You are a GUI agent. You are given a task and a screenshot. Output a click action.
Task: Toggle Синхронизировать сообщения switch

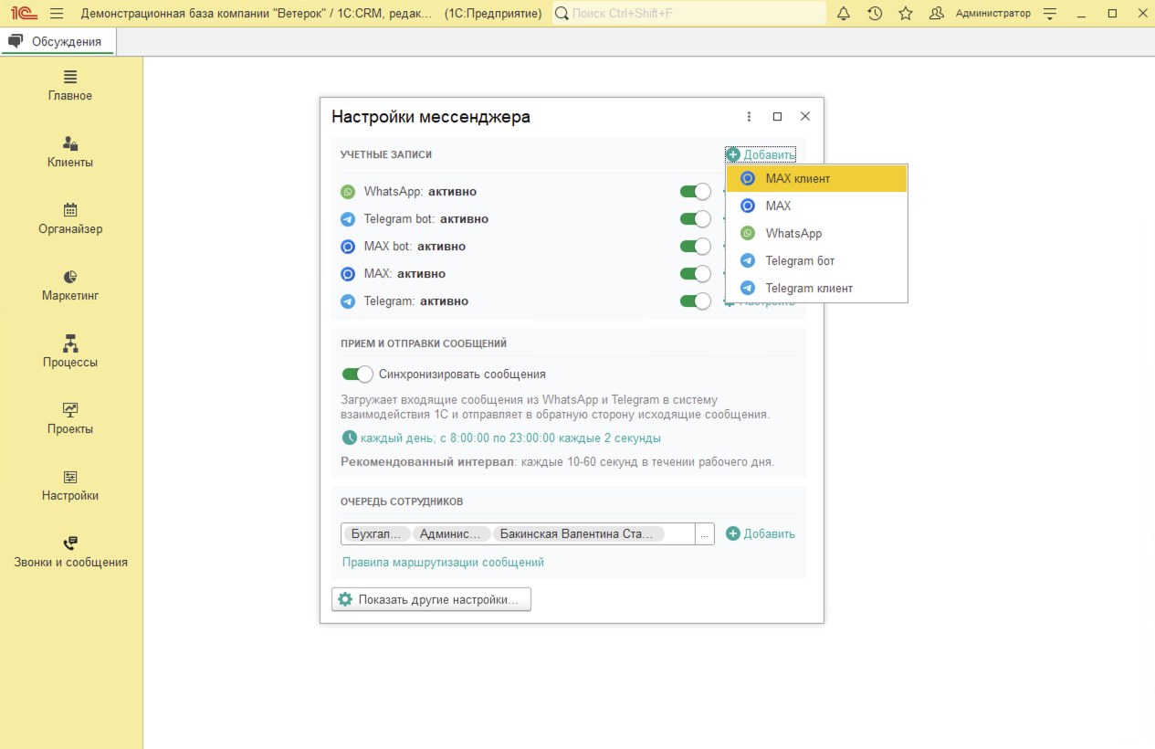357,374
